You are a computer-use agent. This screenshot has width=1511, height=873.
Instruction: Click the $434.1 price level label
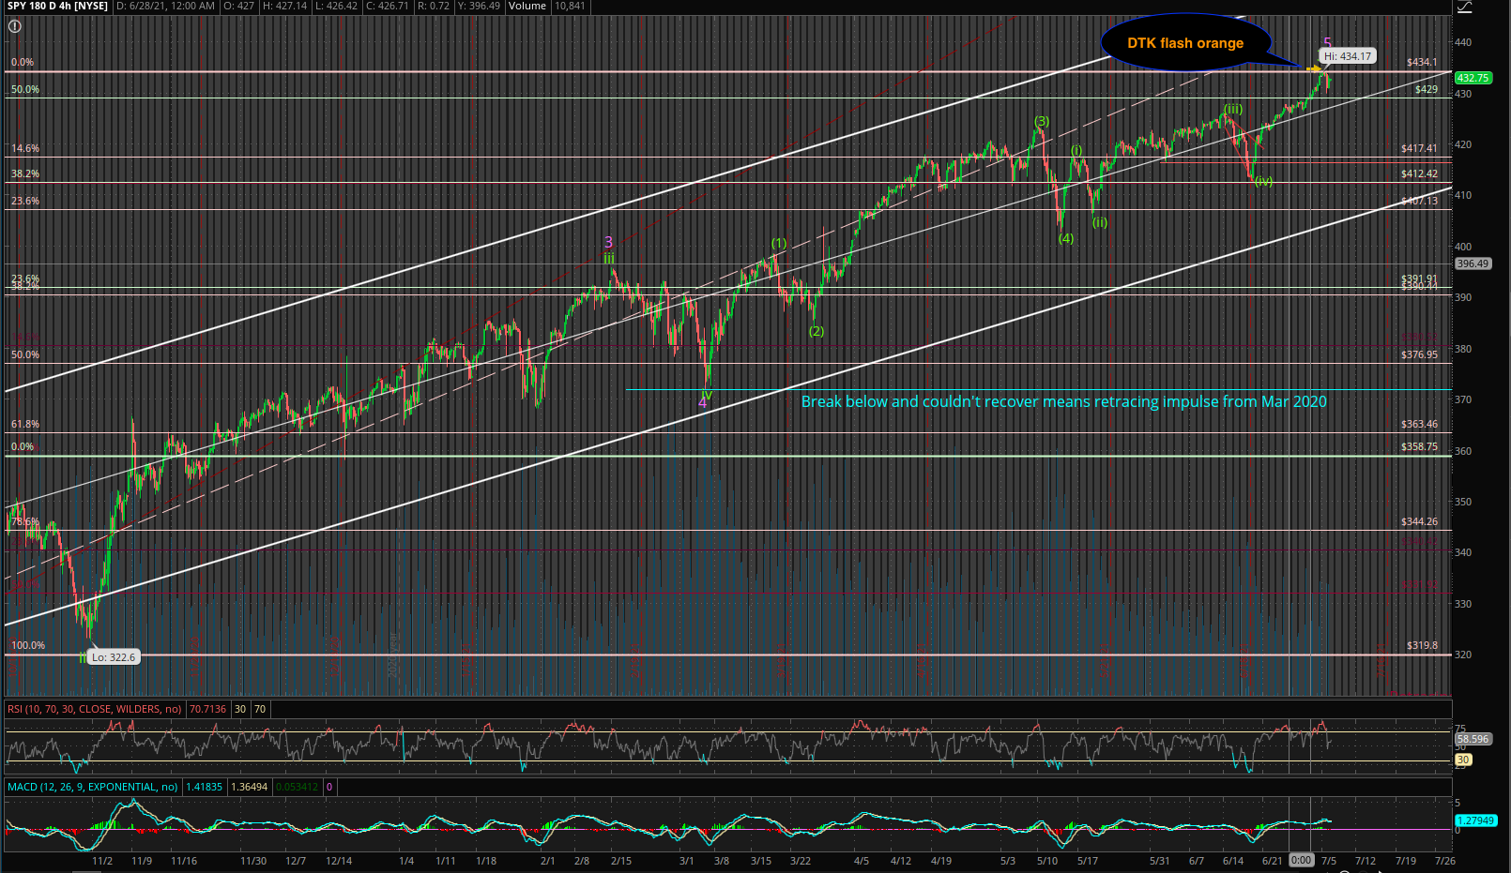(x=1422, y=62)
